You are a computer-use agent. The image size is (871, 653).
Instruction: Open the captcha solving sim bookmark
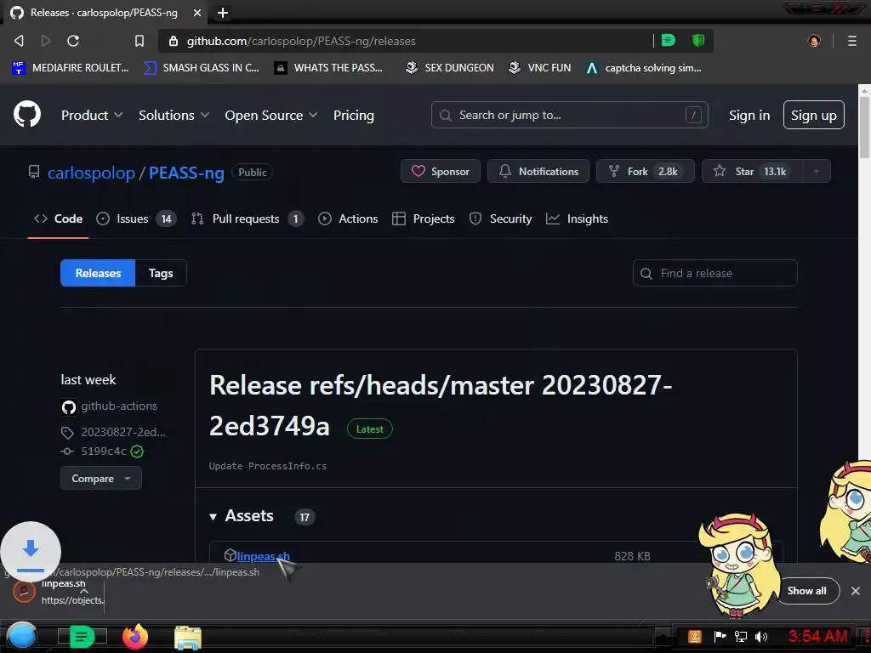tap(644, 68)
